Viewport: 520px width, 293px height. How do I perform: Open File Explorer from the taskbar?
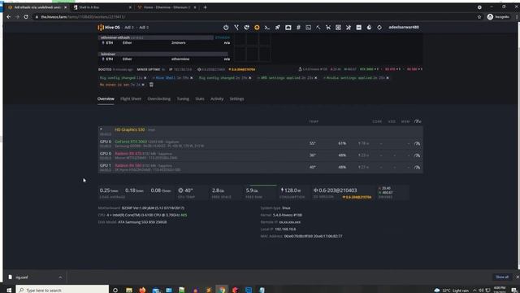point(129,290)
